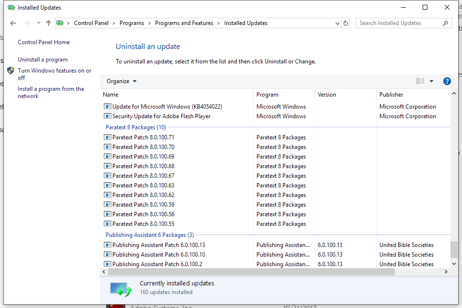Select Paratext Patch 8.0.100.69

pyautogui.click(x=143, y=157)
